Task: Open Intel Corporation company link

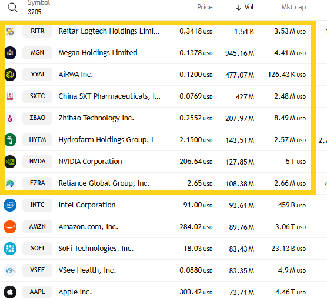Action: pyautogui.click(x=87, y=205)
